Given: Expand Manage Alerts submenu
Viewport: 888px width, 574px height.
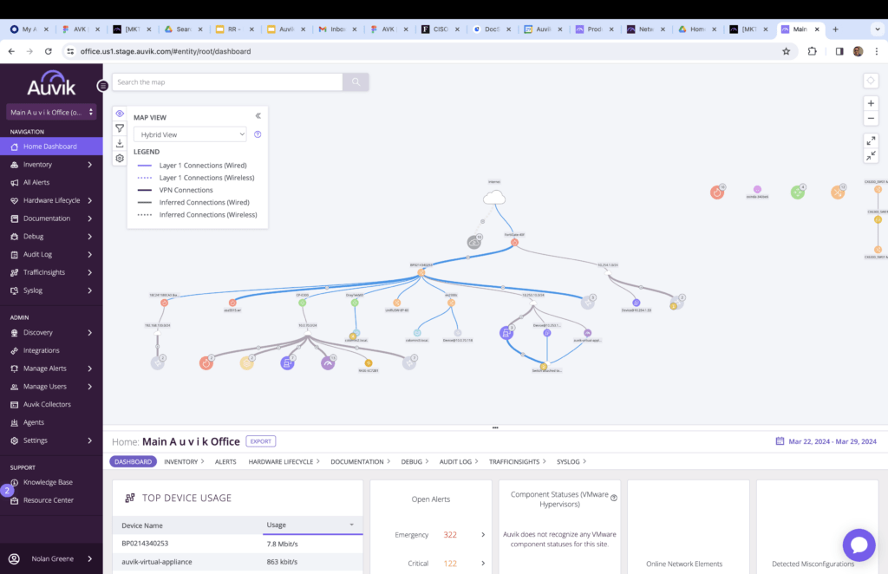Looking at the screenshot, I should click(x=90, y=369).
